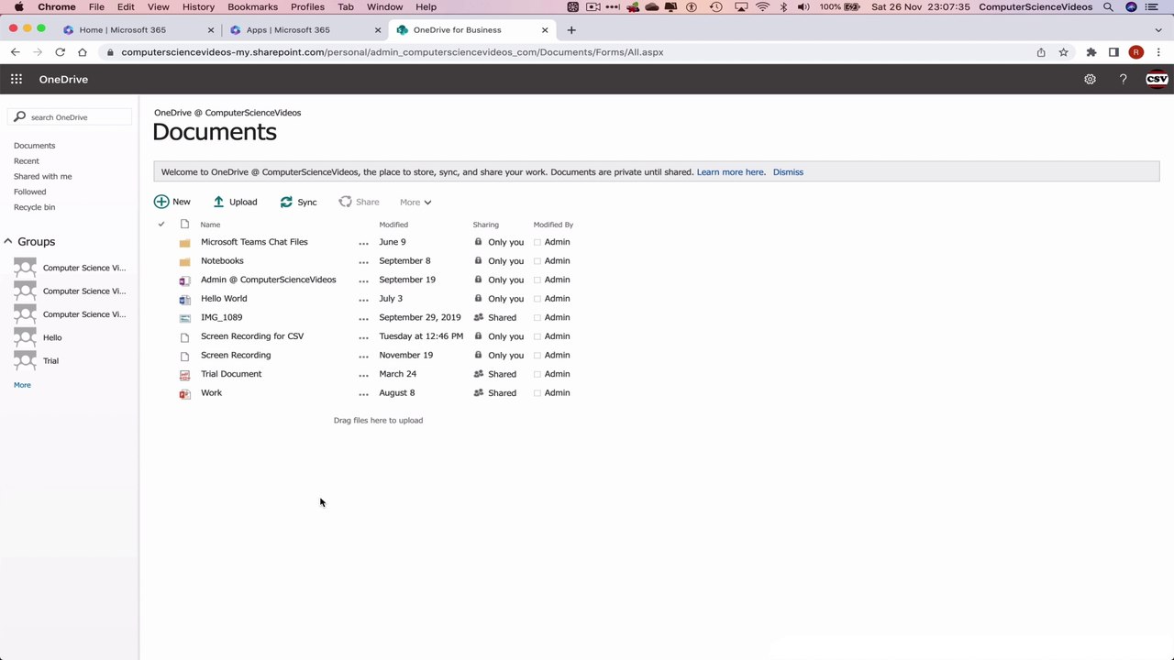Screen dimensions: 1174x660
Task: Tick the Modified By checkbox for IMG_1089
Action: pyautogui.click(x=537, y=318)
